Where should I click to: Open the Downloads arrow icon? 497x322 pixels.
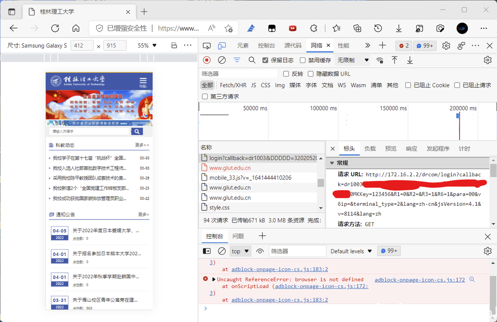click(x=399, y=28)
